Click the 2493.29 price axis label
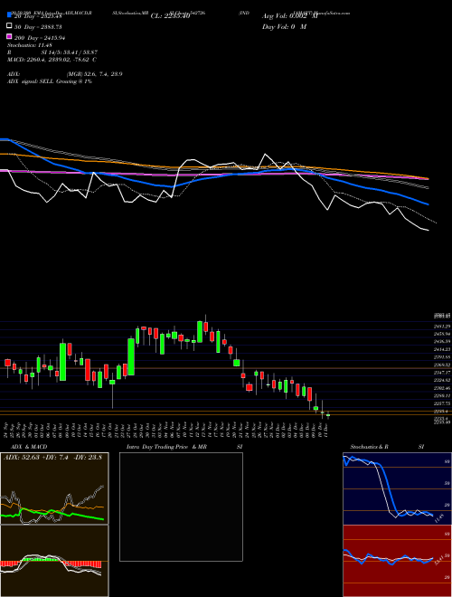The image size is (452, 597). point(442,327)
